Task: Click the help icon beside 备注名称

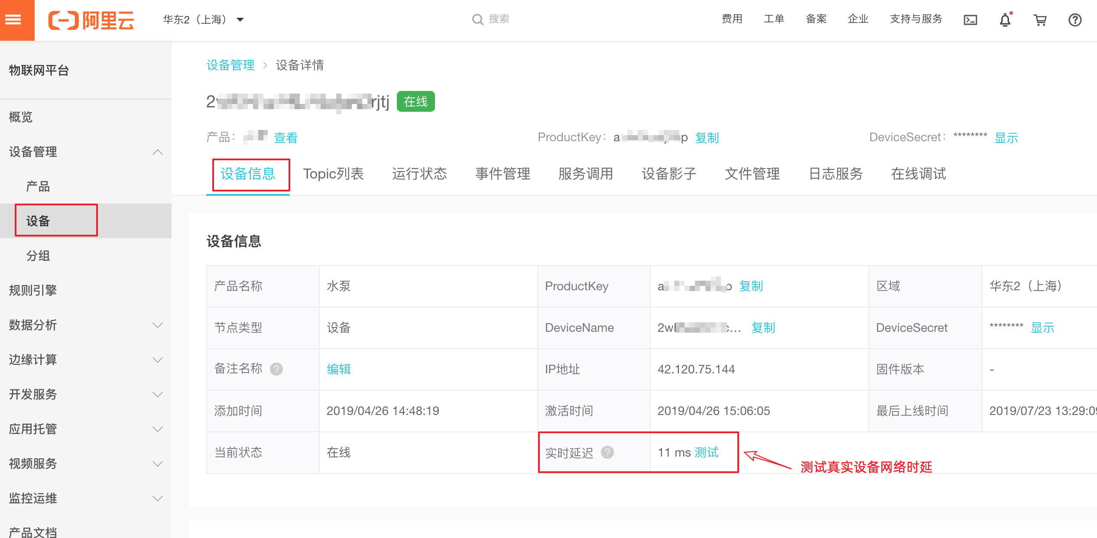Action: [x=276, y=369]
